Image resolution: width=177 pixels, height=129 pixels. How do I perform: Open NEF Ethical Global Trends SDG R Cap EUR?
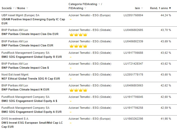pos(31,79)
